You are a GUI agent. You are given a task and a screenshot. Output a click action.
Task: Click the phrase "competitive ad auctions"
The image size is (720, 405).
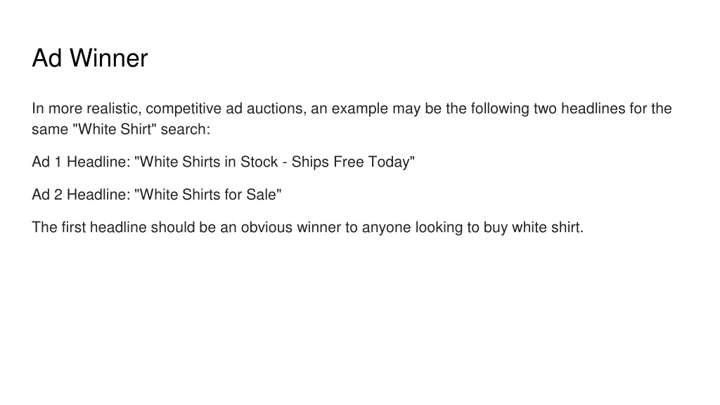(x=224, y=109)
